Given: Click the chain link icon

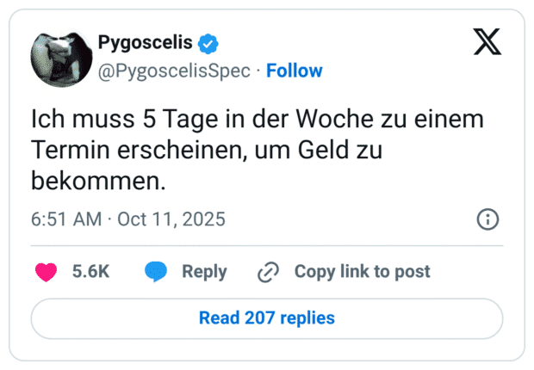Looking at the screenshot, I should click(269, 272).
